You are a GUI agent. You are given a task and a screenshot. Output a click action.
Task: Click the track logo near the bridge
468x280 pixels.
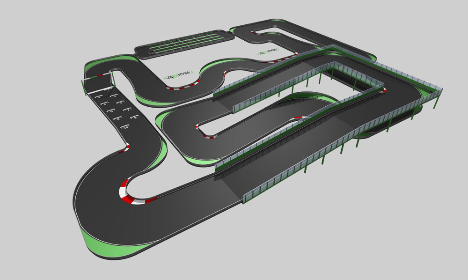pyautogui.click(x=267, y=52)
